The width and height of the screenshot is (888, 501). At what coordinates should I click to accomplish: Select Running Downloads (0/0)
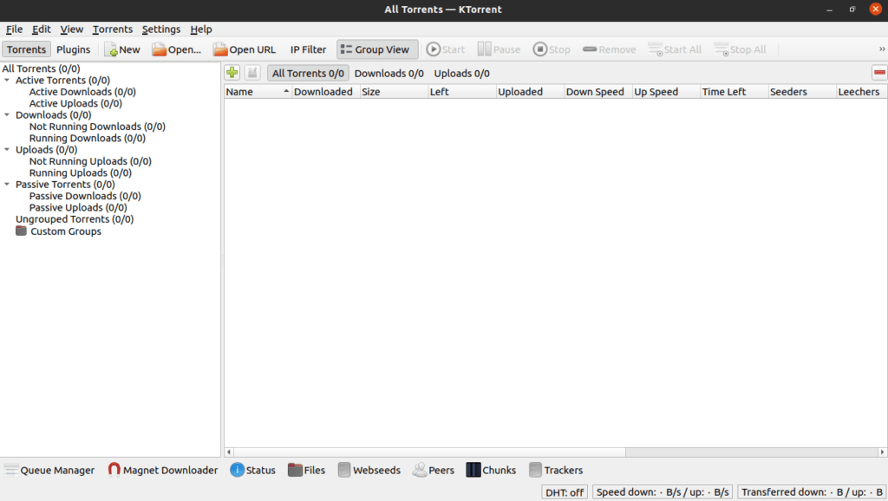(x=88, y=138)
